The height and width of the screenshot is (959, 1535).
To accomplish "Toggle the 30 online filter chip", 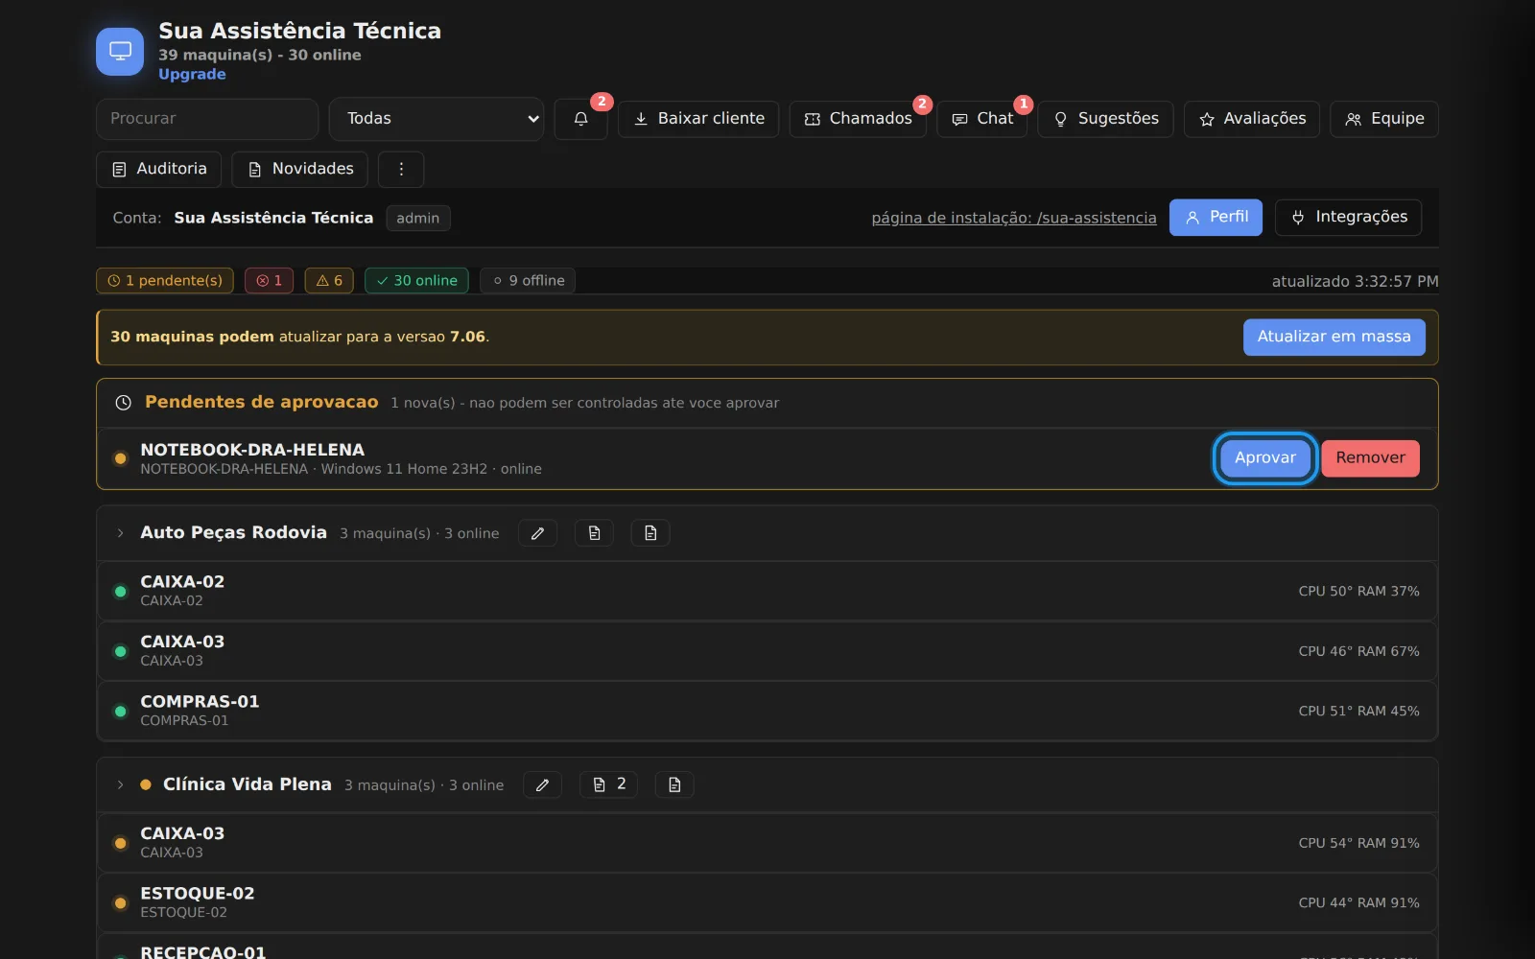I will coord(416,280).
